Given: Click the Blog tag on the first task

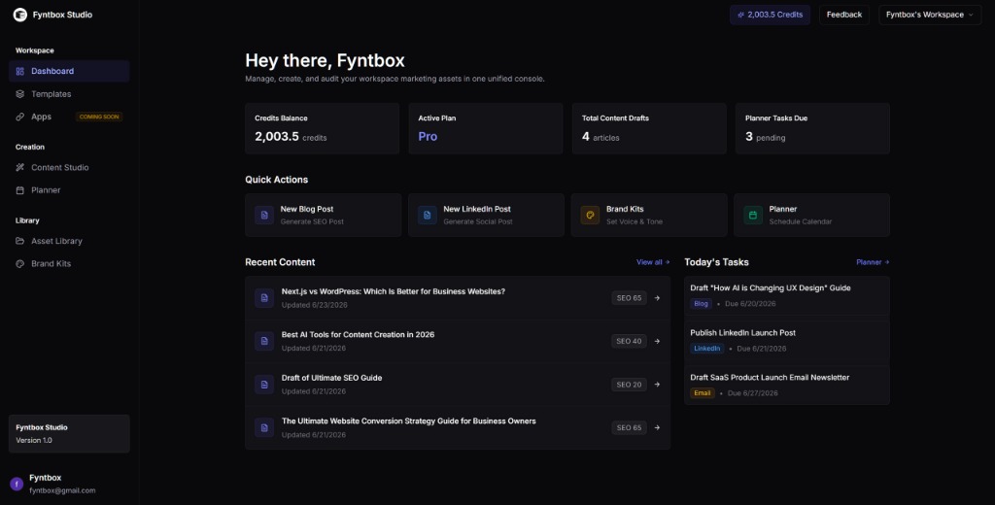Looking at the screenshot, I should (702, 304).
